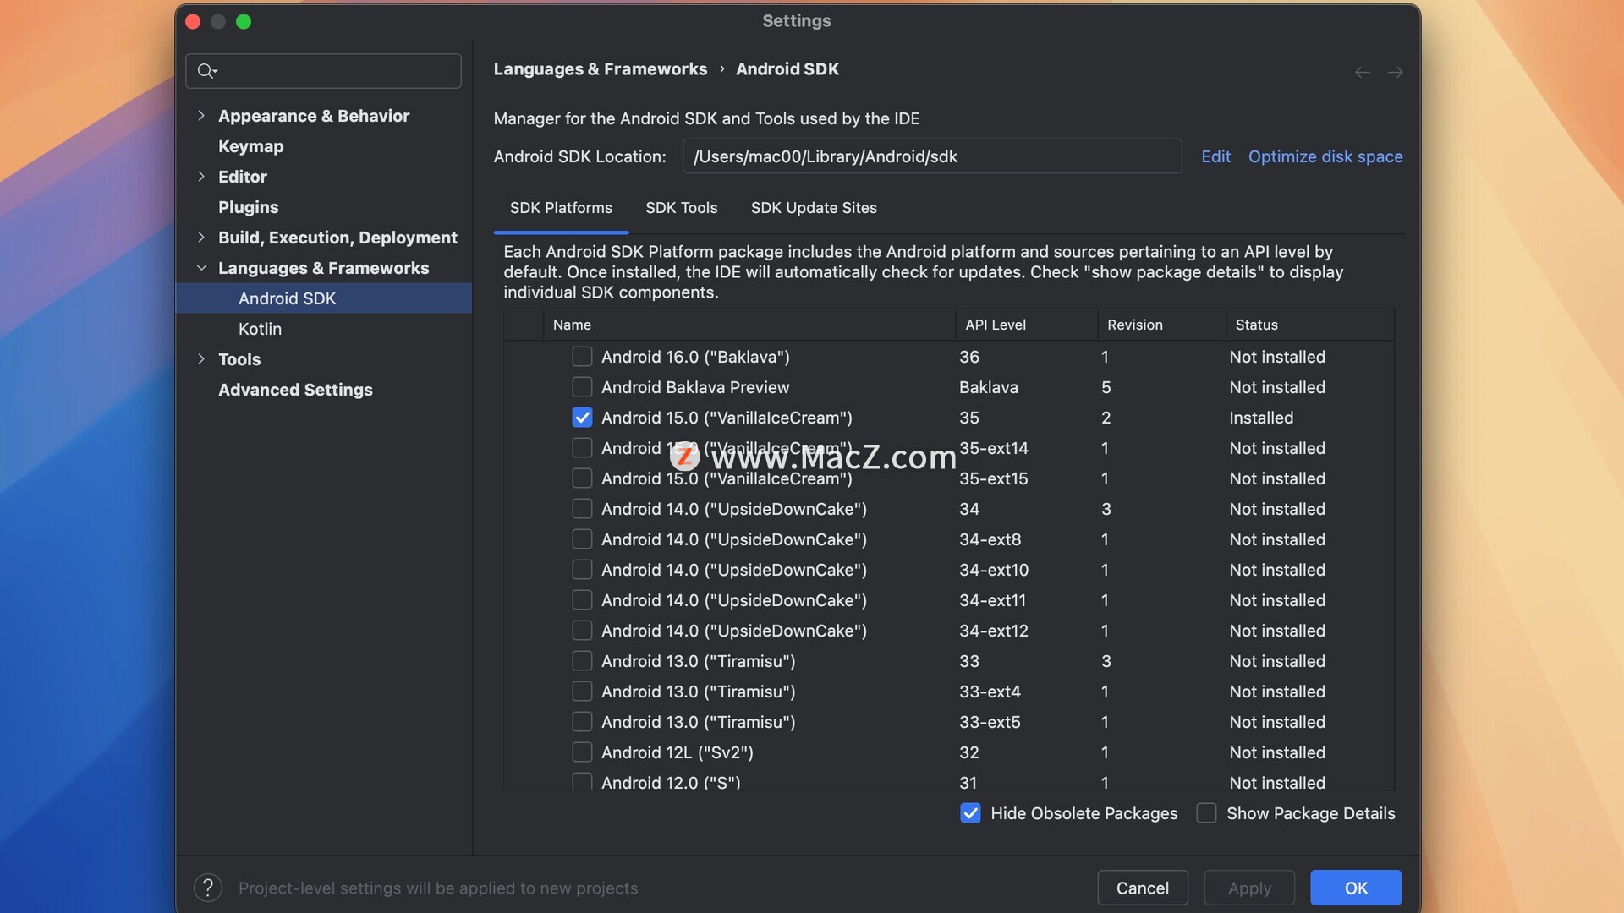
Task: Click the '33-ext4' API level cell
Action: [x=990, y=692]
